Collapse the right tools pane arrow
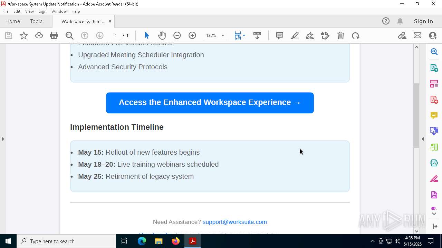This screenshot has height=248, width=442. point(423,139)
